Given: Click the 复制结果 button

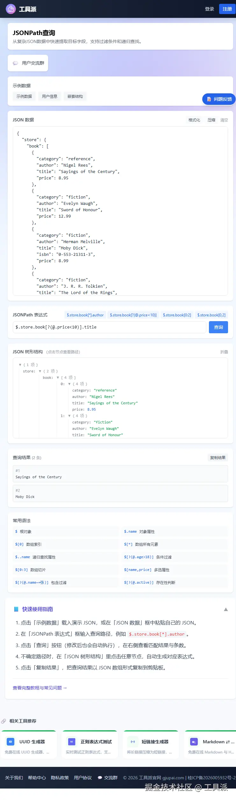Looking at the screenshot, I should click(218, 458).
